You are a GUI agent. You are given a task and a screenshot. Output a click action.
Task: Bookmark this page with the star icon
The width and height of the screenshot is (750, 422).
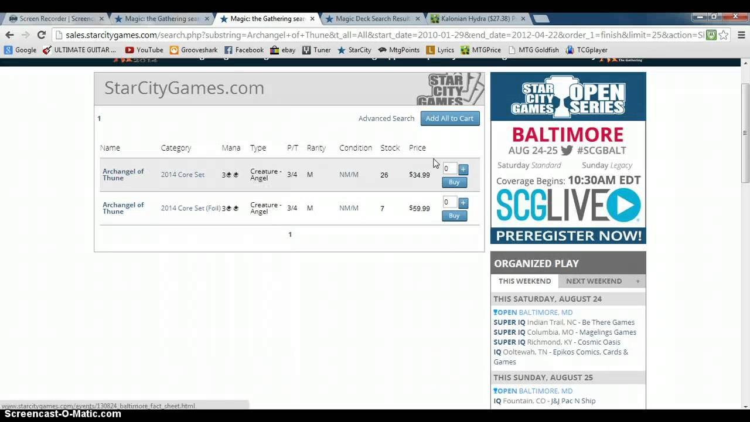coord(724,35)
